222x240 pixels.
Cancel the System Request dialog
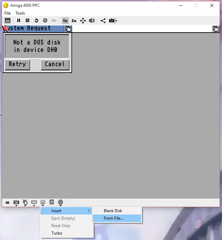(55, 65)
